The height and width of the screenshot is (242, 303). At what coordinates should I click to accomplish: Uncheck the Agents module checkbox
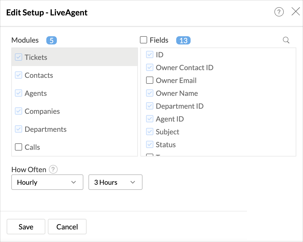point(19,93)
